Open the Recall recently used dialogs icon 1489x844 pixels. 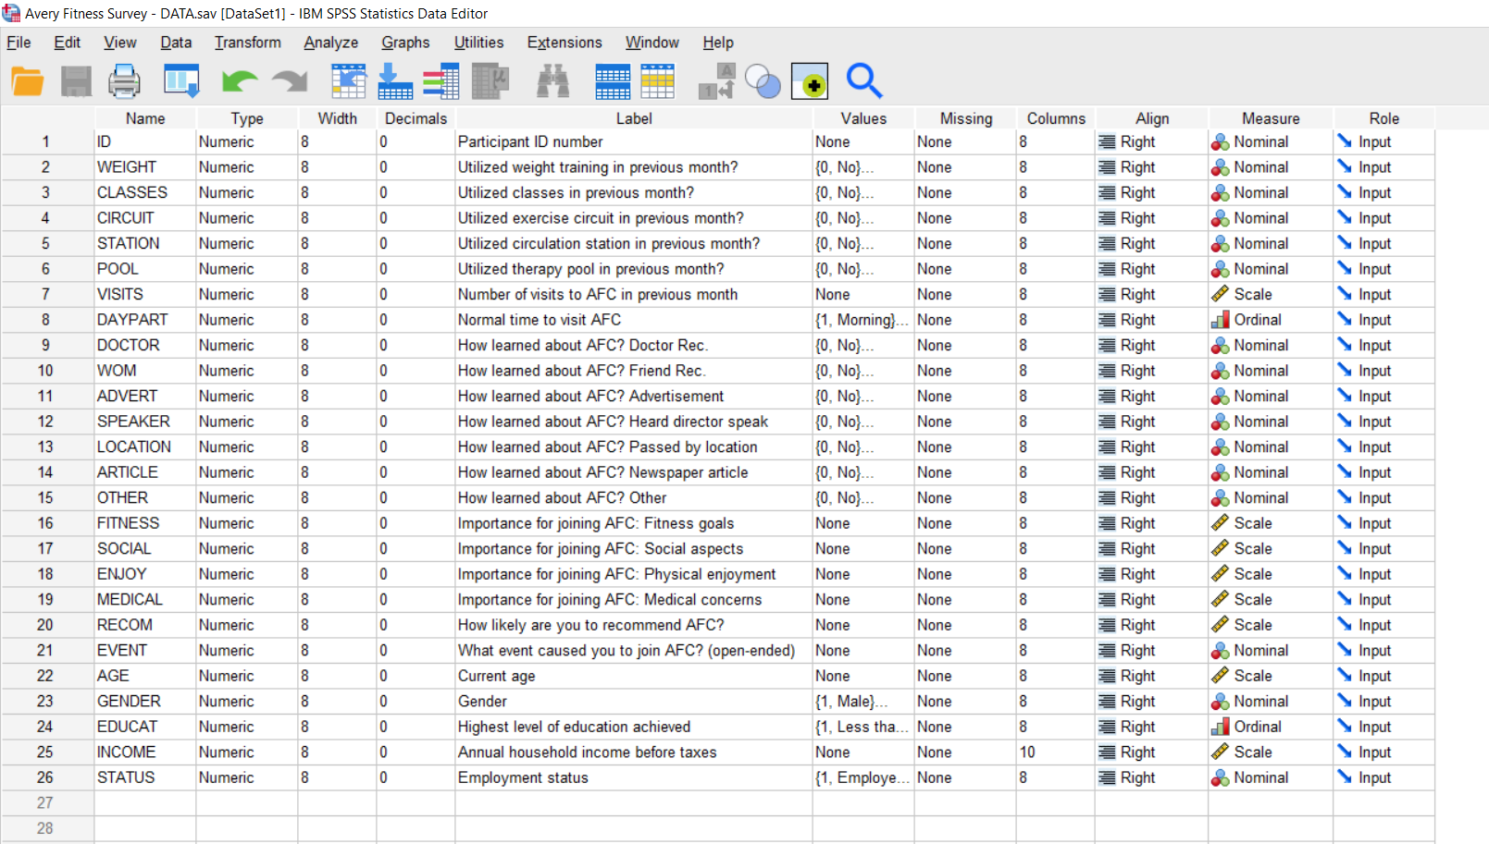181,81
